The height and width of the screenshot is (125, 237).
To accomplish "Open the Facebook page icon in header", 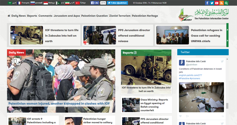I will [207, 3].
